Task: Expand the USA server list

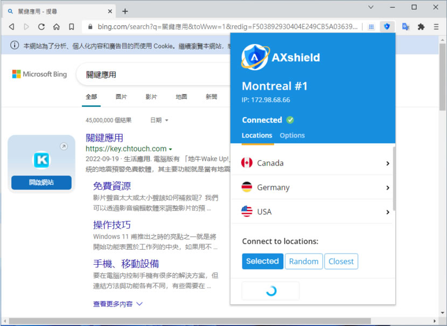Action: coord(388,212)
